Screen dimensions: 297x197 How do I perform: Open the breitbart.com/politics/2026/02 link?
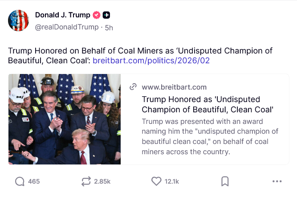(x=151, y=61)
